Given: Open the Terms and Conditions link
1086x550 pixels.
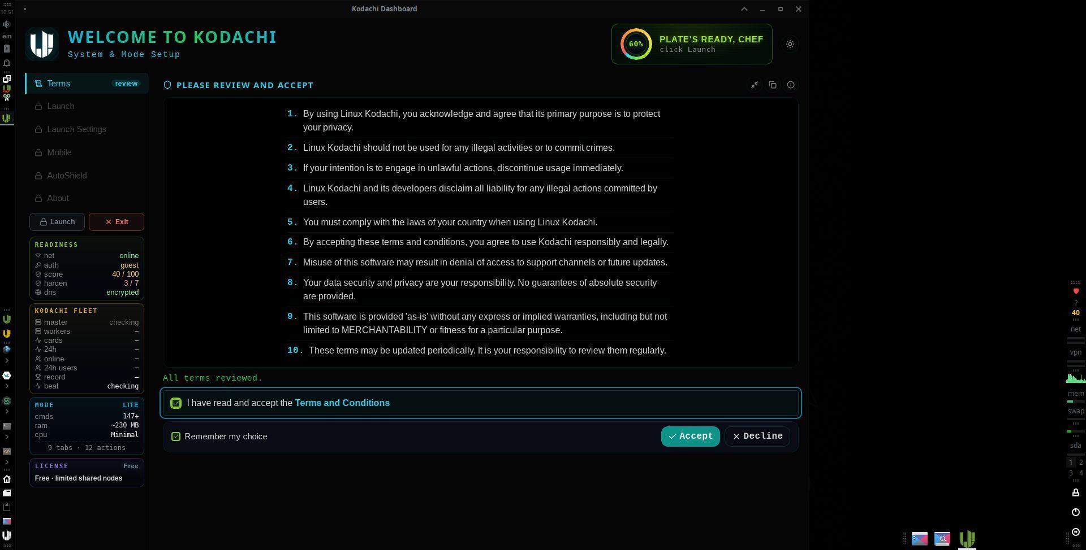Looking at the screenshot, I should [342, 403].
